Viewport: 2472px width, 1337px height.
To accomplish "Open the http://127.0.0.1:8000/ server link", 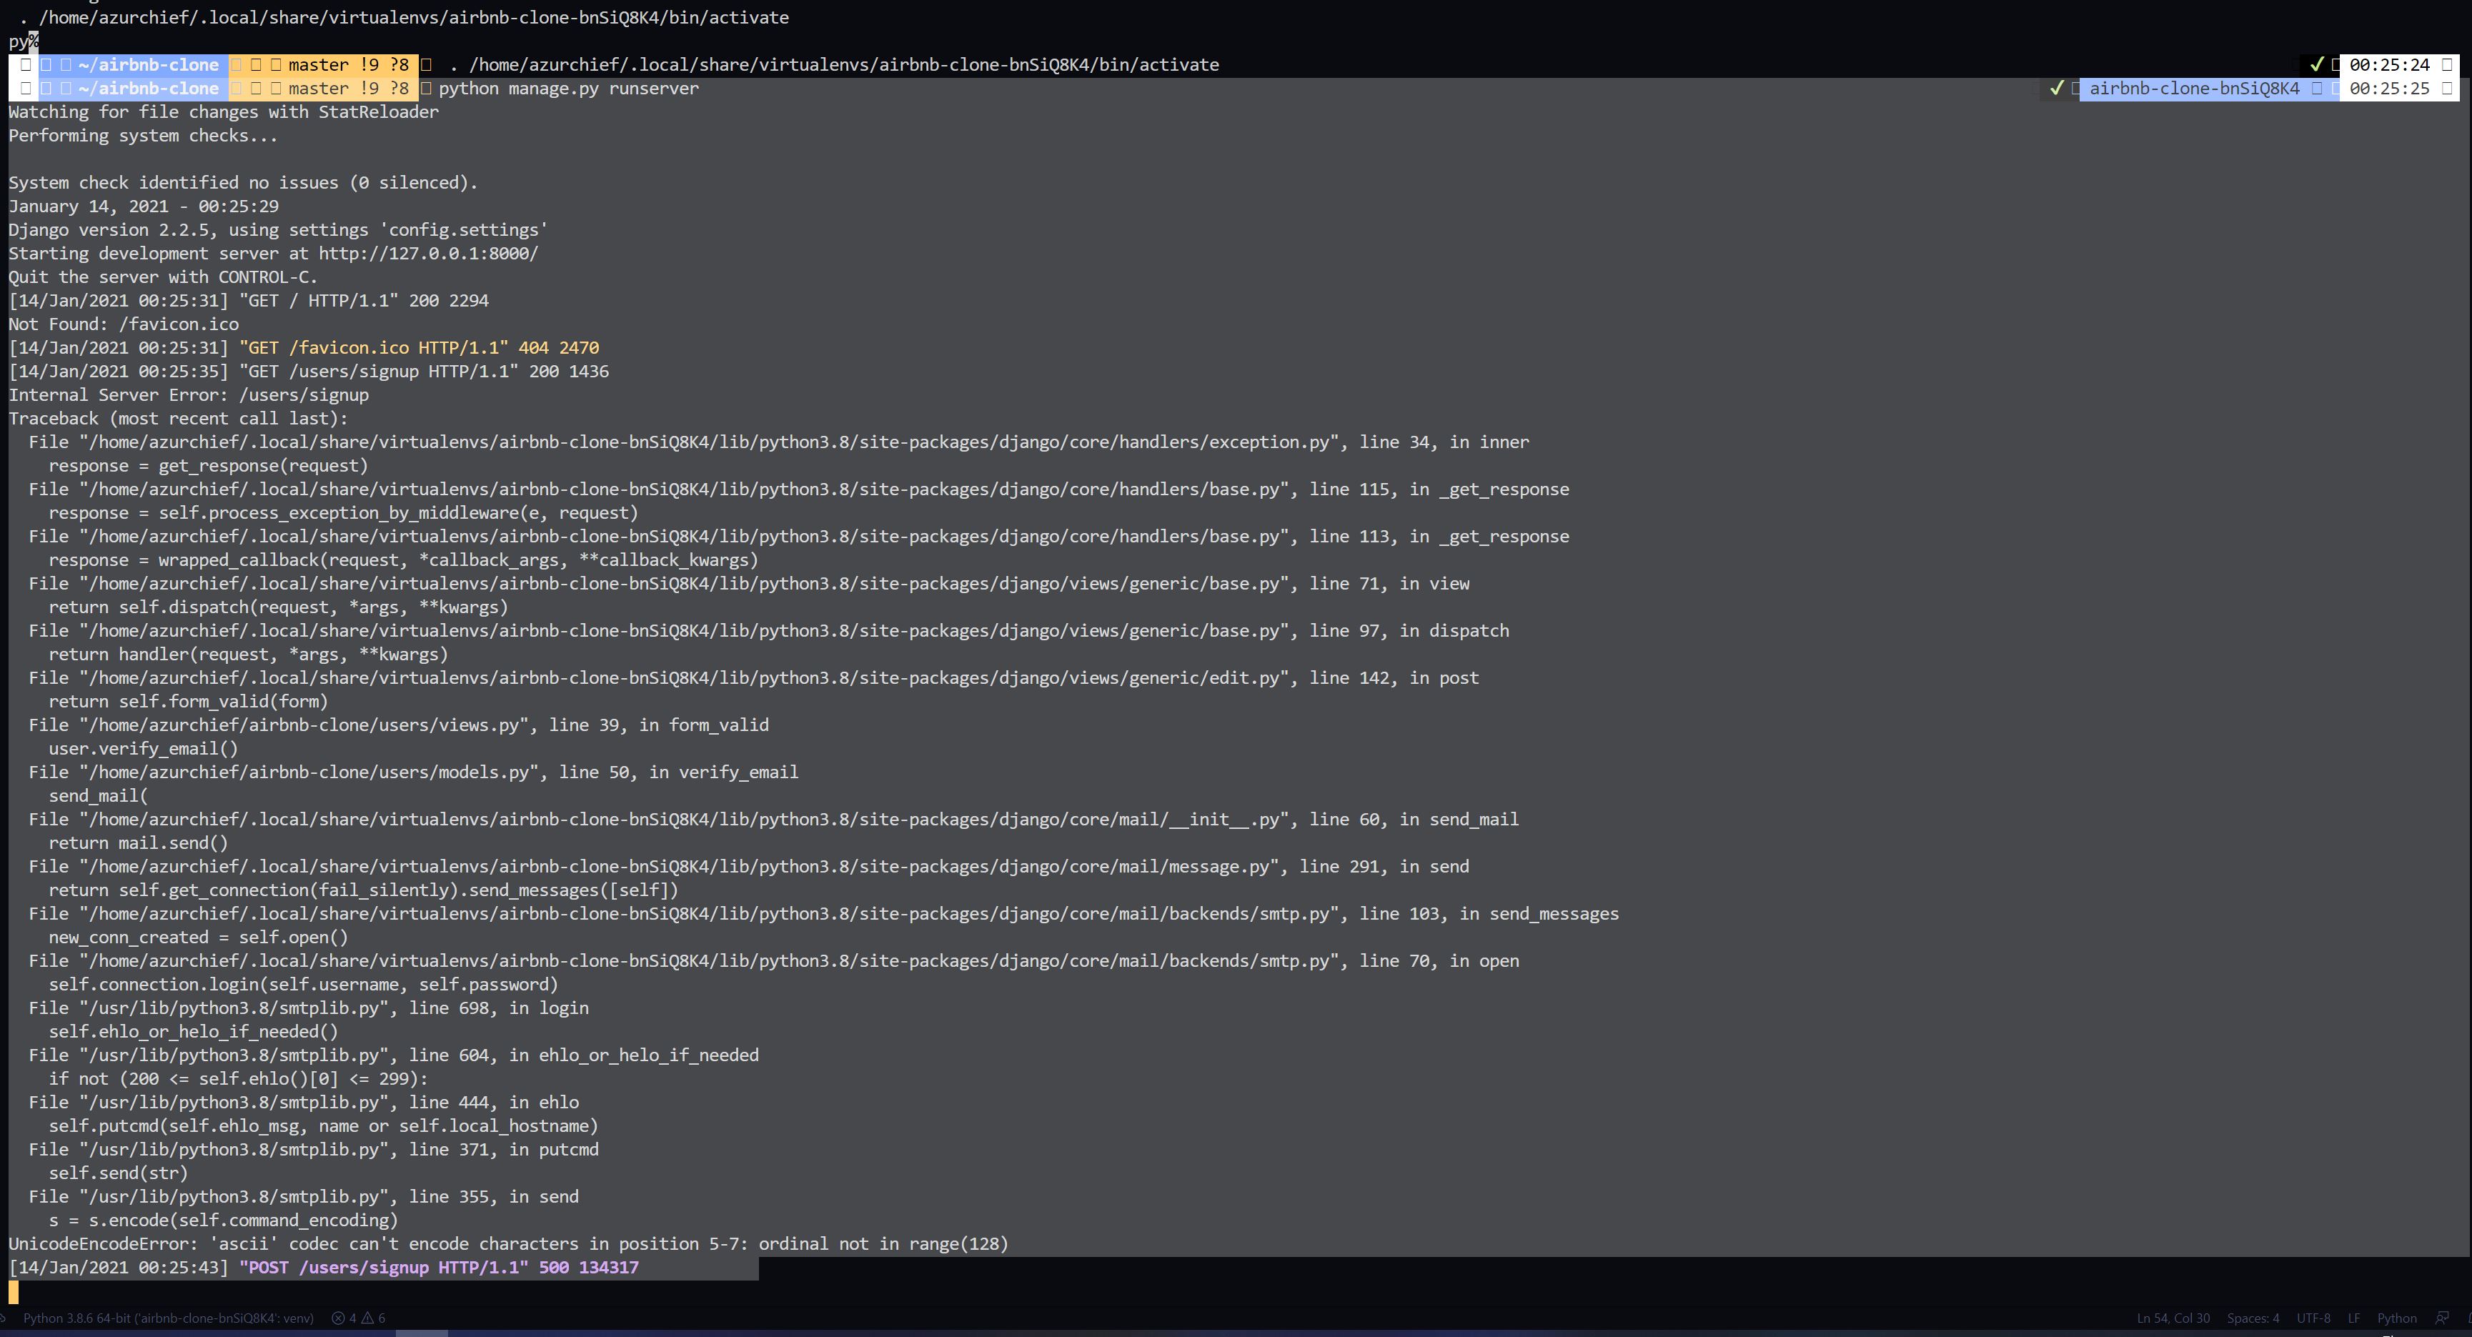I will 428,254.
